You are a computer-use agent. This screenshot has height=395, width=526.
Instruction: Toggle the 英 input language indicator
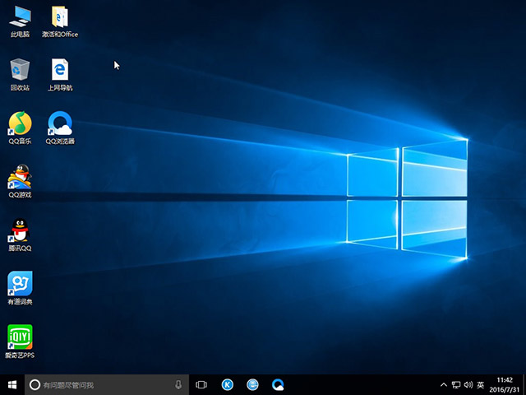481,384
